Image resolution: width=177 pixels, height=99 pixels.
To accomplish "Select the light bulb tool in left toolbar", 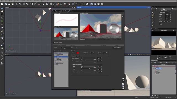I will pyautogui.click(x=2, y=48).
